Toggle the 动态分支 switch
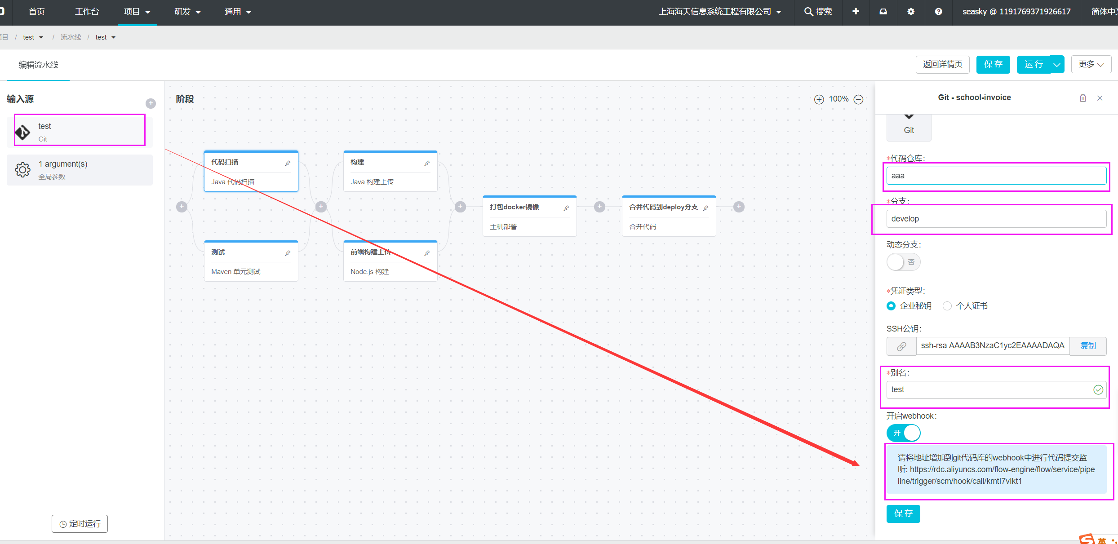Viewport: 1118px width, 544px height. pos(903,262)
